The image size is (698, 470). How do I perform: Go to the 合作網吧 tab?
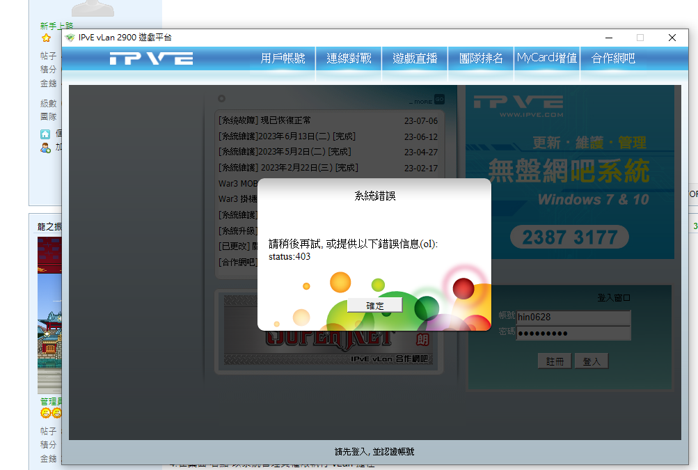tap(613, 58)
